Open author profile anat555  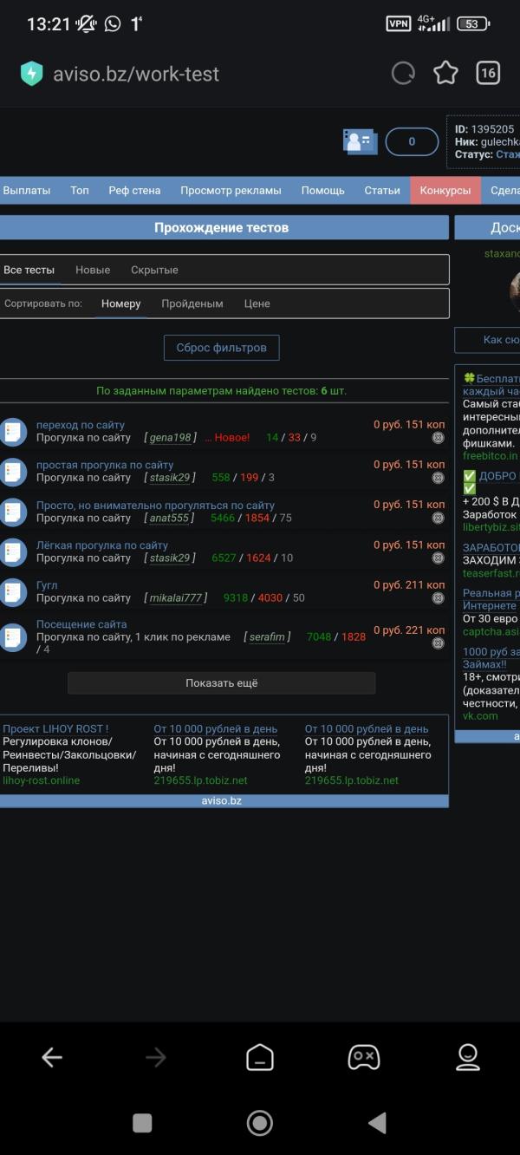169,518
